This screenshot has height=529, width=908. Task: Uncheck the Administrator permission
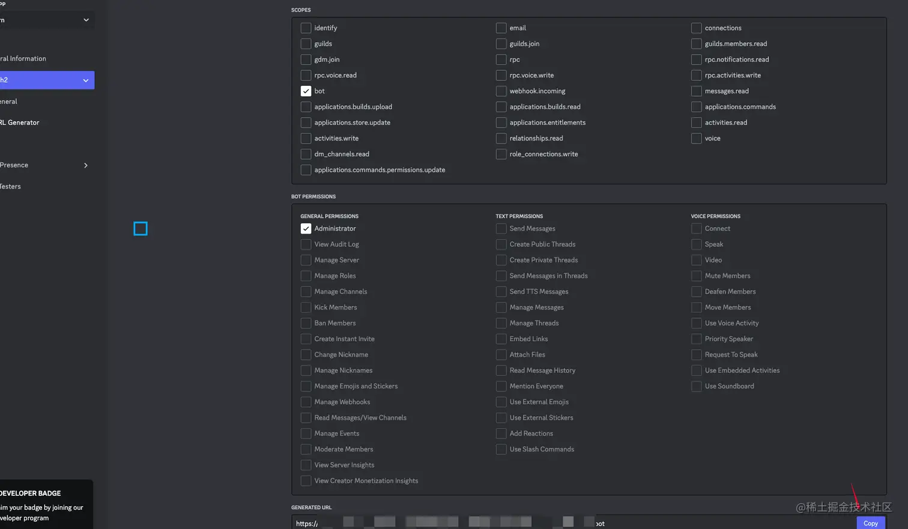pos(306,229)
